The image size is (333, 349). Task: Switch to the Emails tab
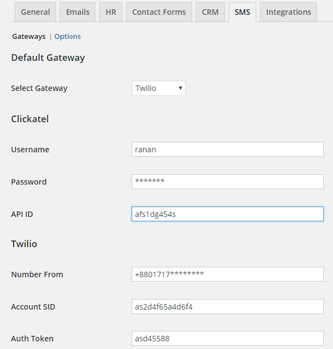[77, 12]
